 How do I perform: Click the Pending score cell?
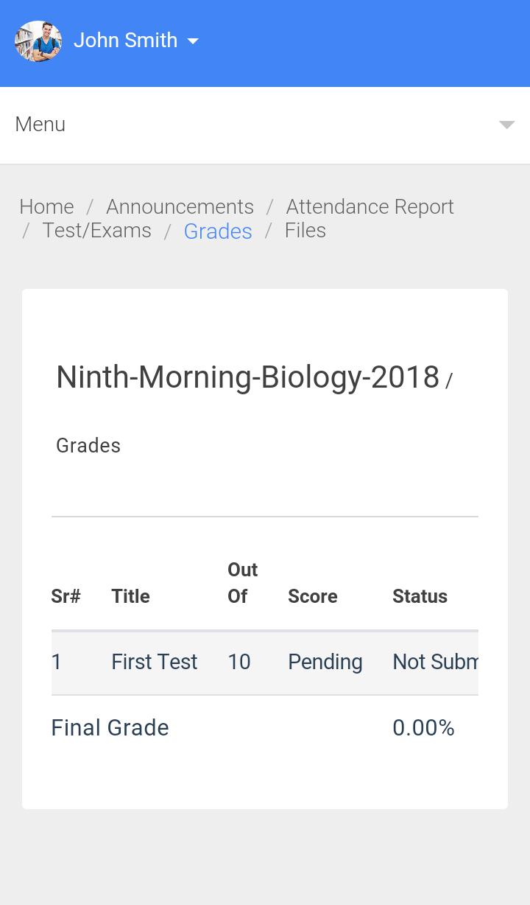pyautogui.click(x=325, y=662)
